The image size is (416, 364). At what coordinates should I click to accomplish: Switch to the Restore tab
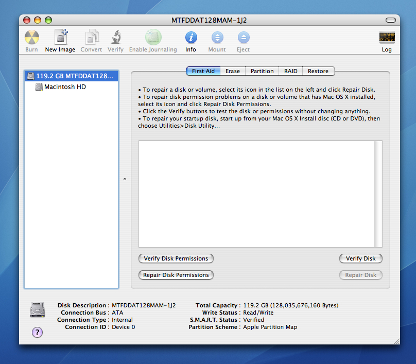click(x=318, y=71)
